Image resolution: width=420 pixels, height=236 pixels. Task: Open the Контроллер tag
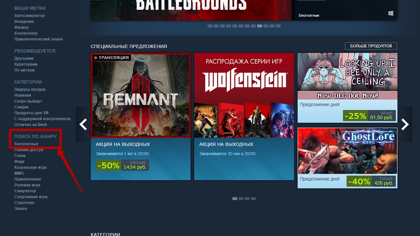click(x=26, y=33)
